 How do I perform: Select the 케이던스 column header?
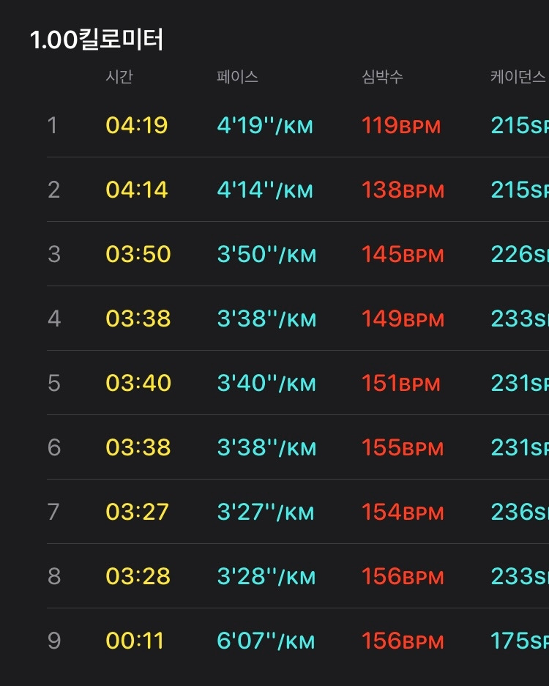(518, 77)
